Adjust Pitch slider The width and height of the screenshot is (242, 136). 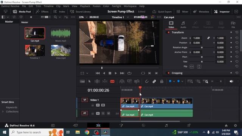202,57
